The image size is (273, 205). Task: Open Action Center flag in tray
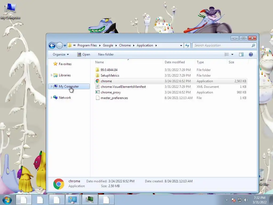click(233, 200)
